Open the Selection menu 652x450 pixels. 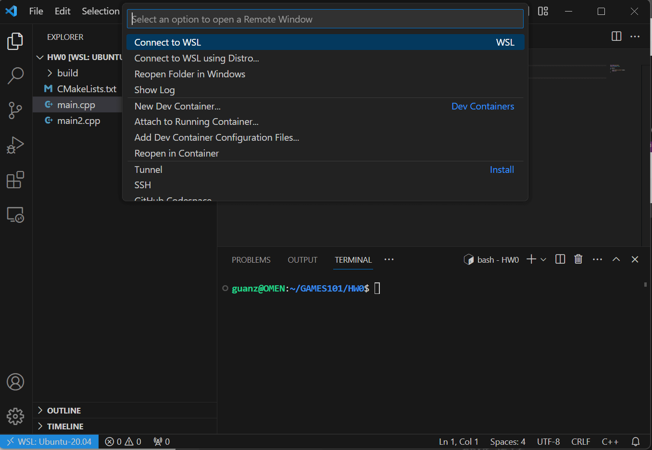(100, 11)
